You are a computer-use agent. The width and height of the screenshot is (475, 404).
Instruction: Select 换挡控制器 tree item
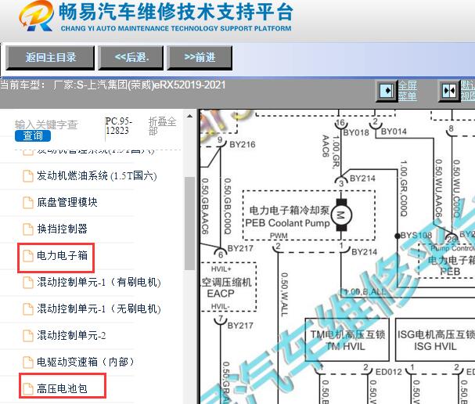click(62, 229)
